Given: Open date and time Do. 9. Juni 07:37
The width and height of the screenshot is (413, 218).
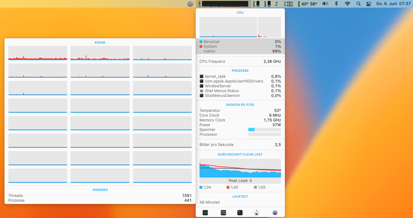Looking at the screenshot, I should (x=393, y=4).
